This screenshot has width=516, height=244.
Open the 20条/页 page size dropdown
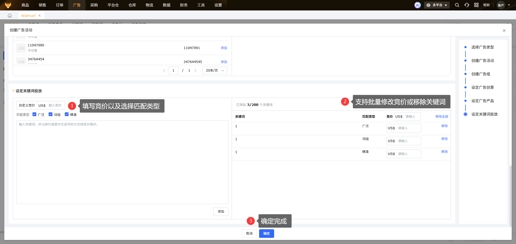(x=215, y=71)
